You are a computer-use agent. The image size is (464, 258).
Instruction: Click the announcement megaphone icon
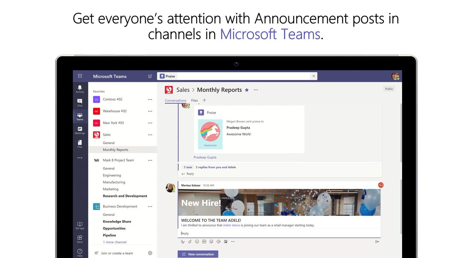[x=380, y=185]
